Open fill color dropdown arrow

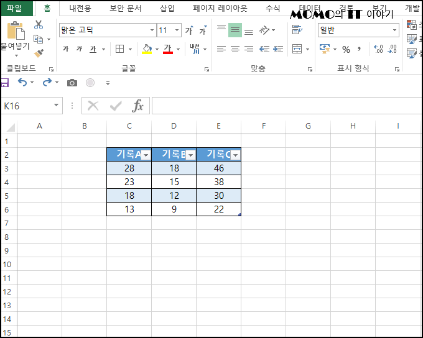pyautogui.click(x=157, y=49)
